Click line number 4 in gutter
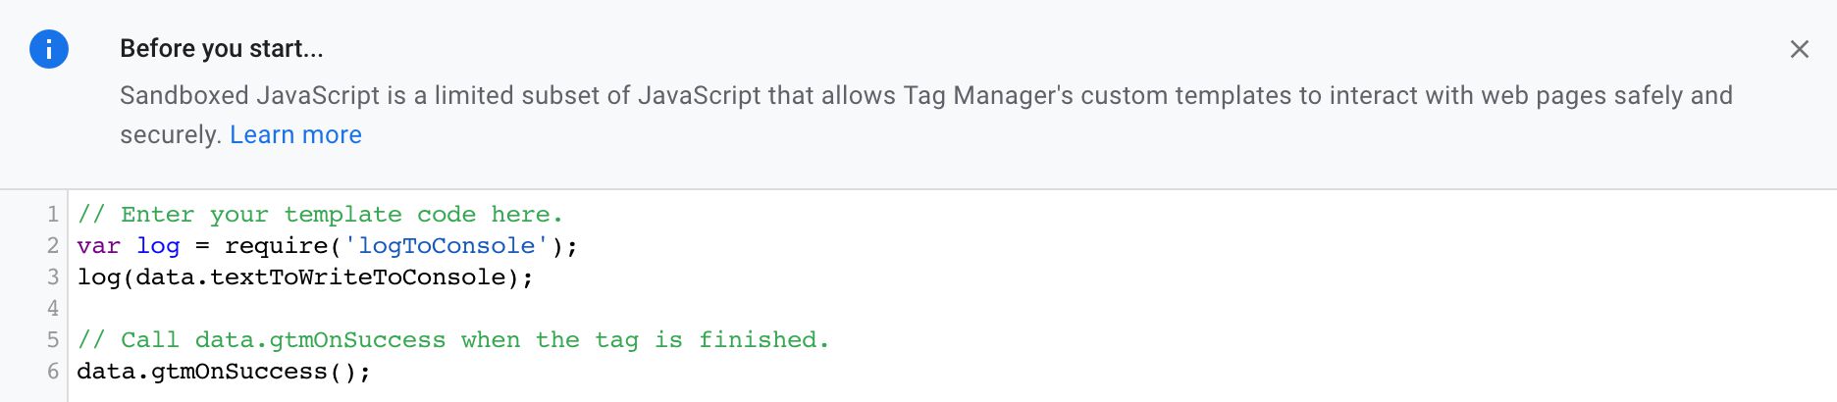 (x=53, y=309)
